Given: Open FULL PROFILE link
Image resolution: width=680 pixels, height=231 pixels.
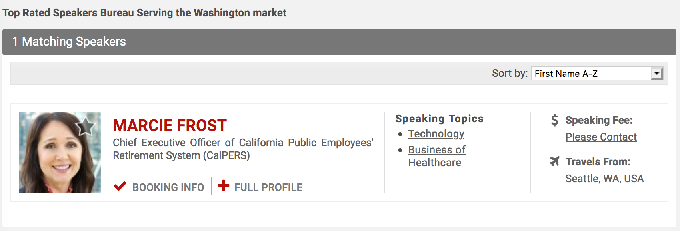Looking at the screenshot, I should [268, 187].
